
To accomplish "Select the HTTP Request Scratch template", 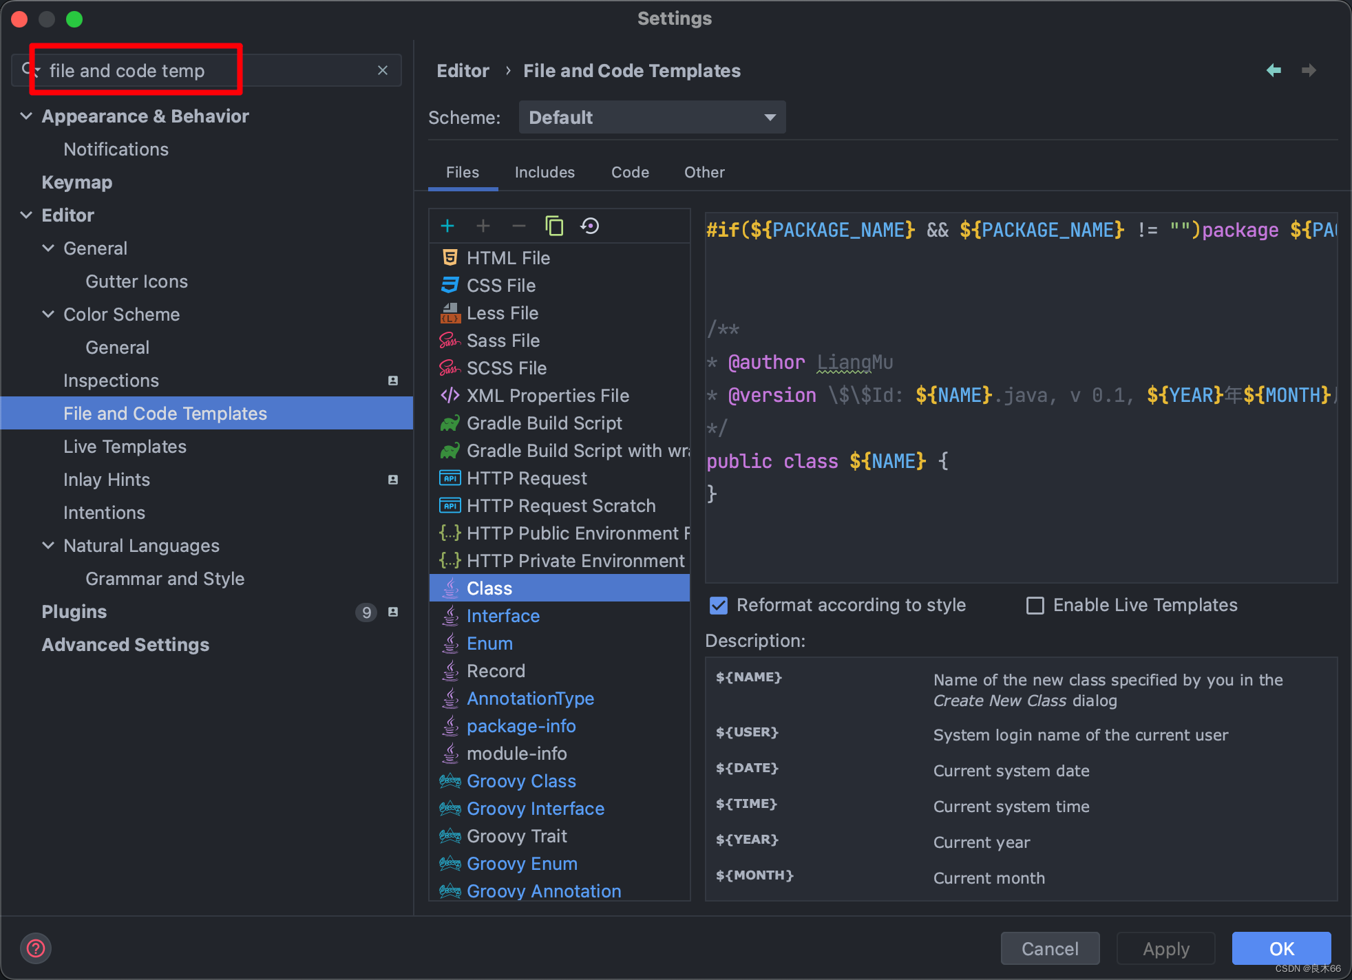I will click(x=559, y=506).
